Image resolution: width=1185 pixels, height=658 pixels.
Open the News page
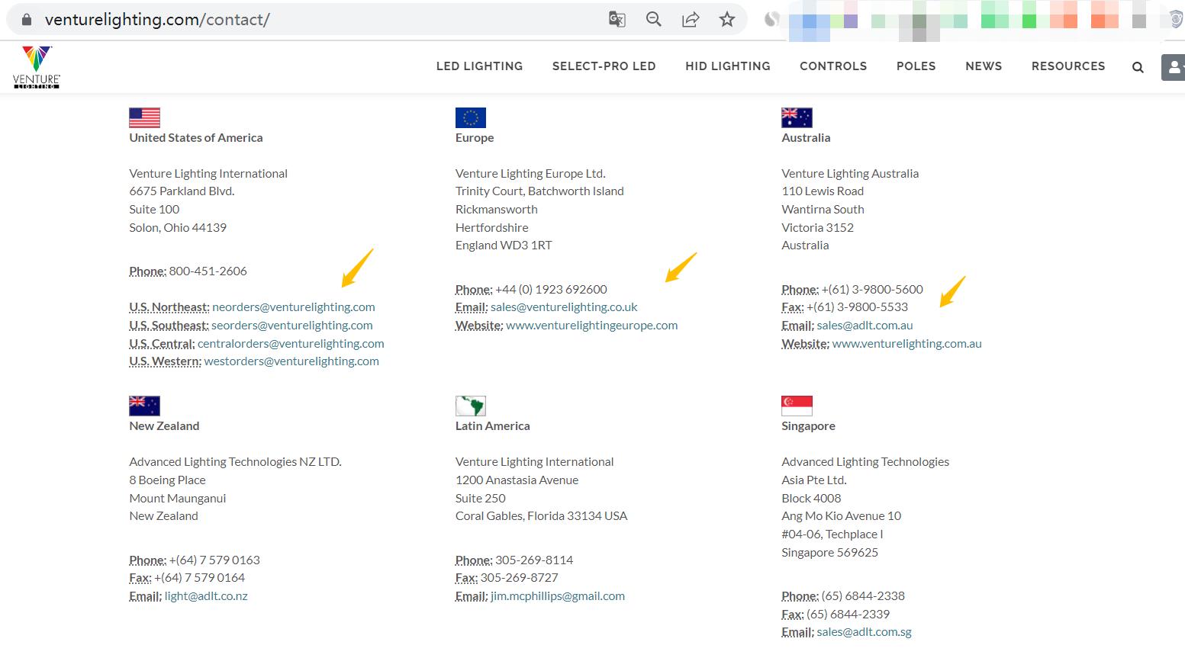click(983, 66)
